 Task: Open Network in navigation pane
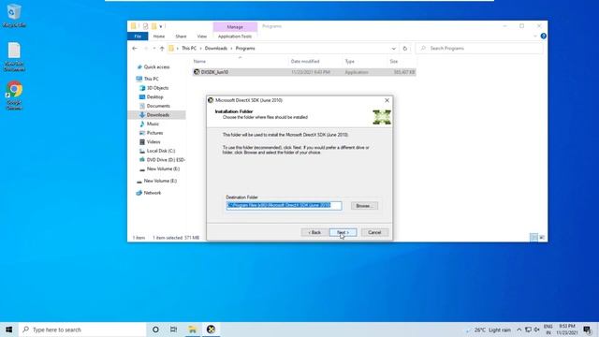tap(152, 193)
